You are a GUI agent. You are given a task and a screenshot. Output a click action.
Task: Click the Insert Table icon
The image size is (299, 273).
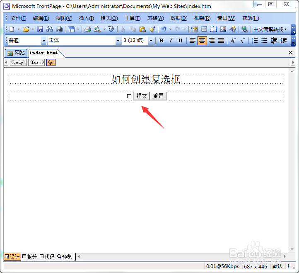(204, 29)
